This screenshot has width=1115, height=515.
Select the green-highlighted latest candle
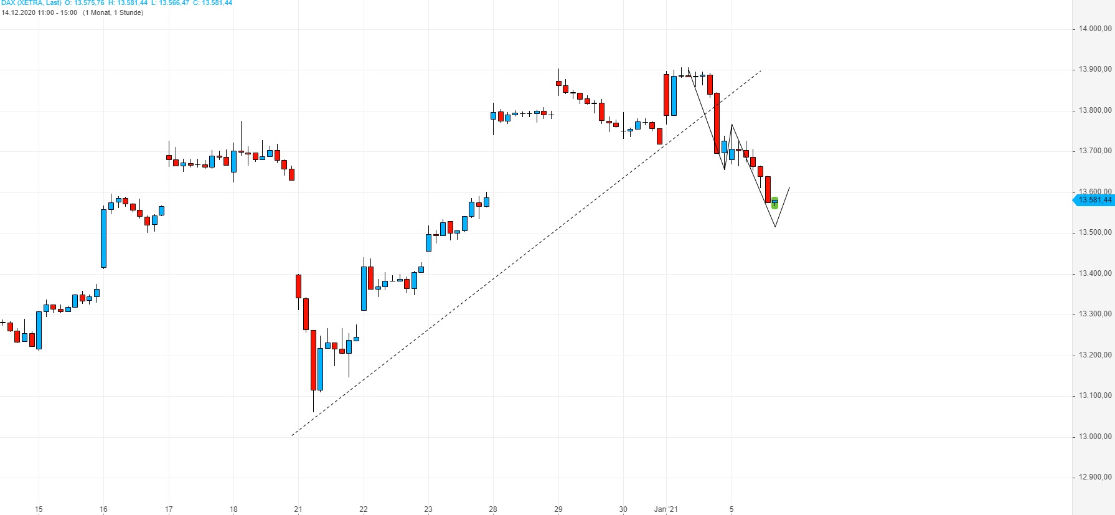click(x=774, y=203)
